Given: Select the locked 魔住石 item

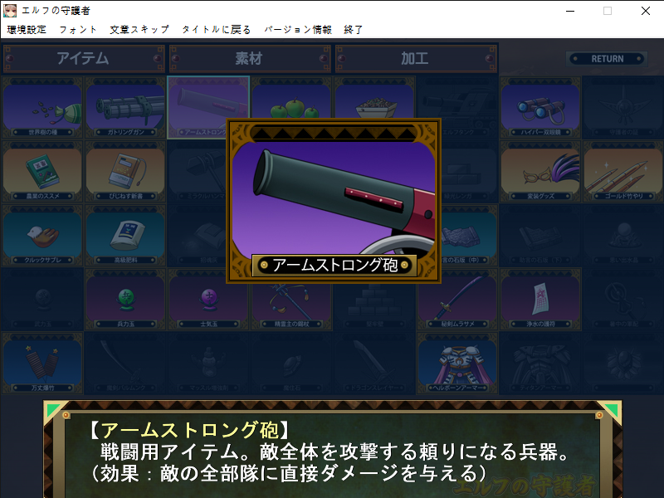Looking at the screenshot, I should 291,364.
